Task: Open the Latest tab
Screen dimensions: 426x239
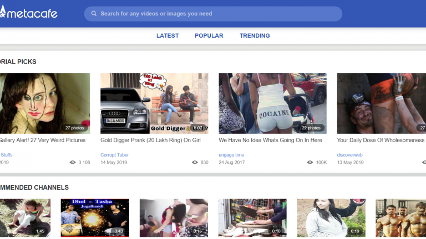Action: pos(168,35)
